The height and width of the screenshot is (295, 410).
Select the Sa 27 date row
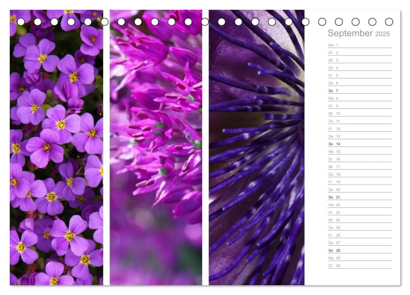coord(360,243)
